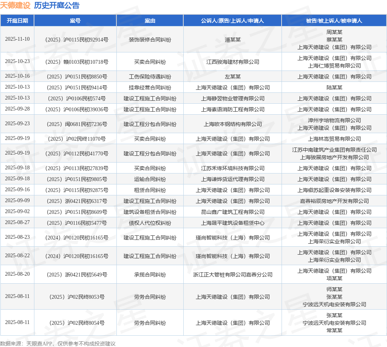Click the date 2025-09-28
Image resolution: width=387 pixels, height=347 pixels.
click(17, 109)
